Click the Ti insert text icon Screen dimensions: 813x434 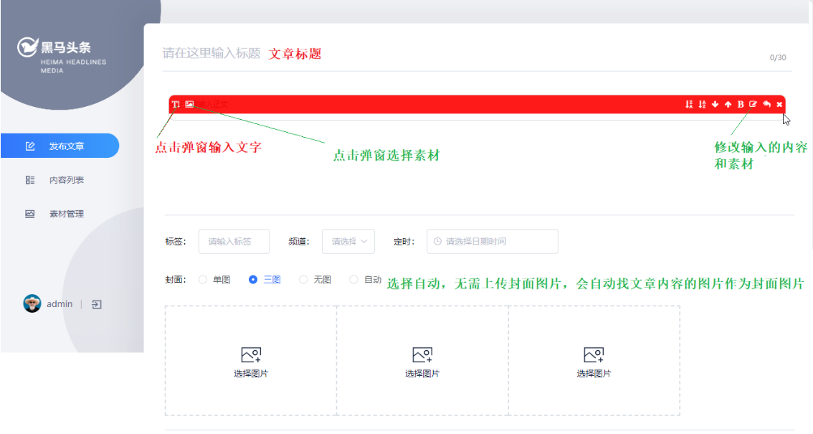pos(176,104)
